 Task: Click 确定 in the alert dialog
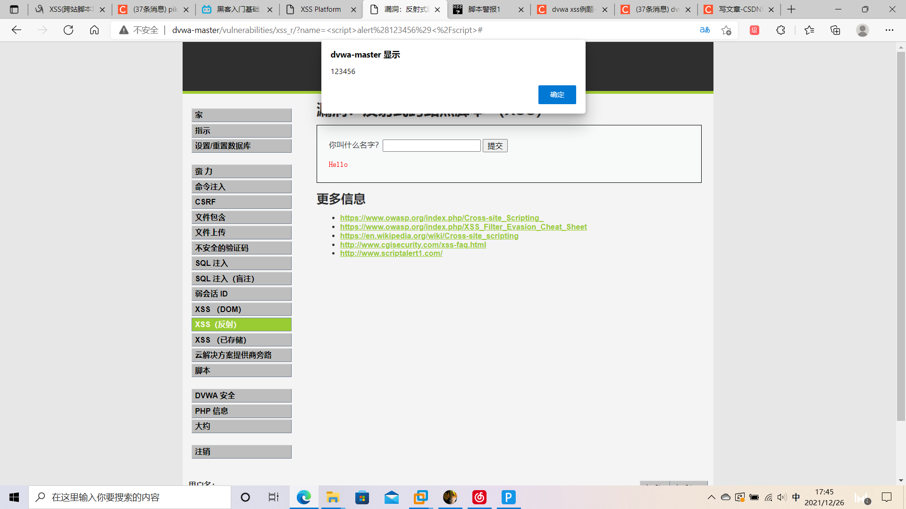(x=557, y=95)
